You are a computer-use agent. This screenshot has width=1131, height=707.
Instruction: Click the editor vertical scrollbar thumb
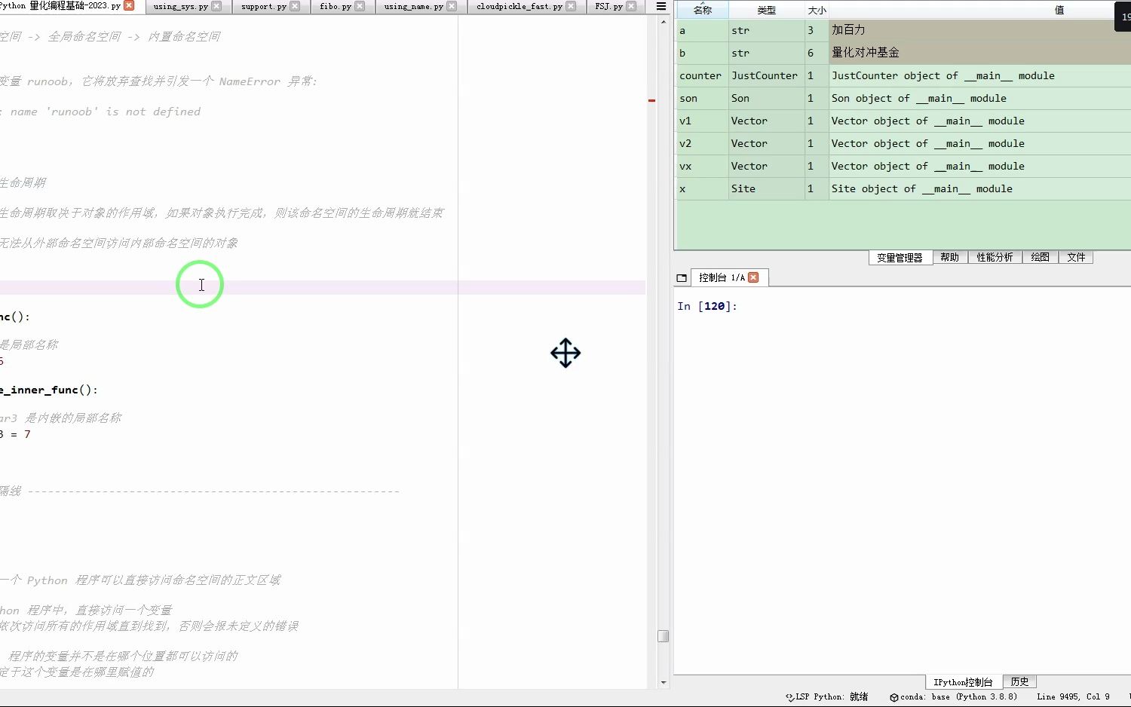663,636
